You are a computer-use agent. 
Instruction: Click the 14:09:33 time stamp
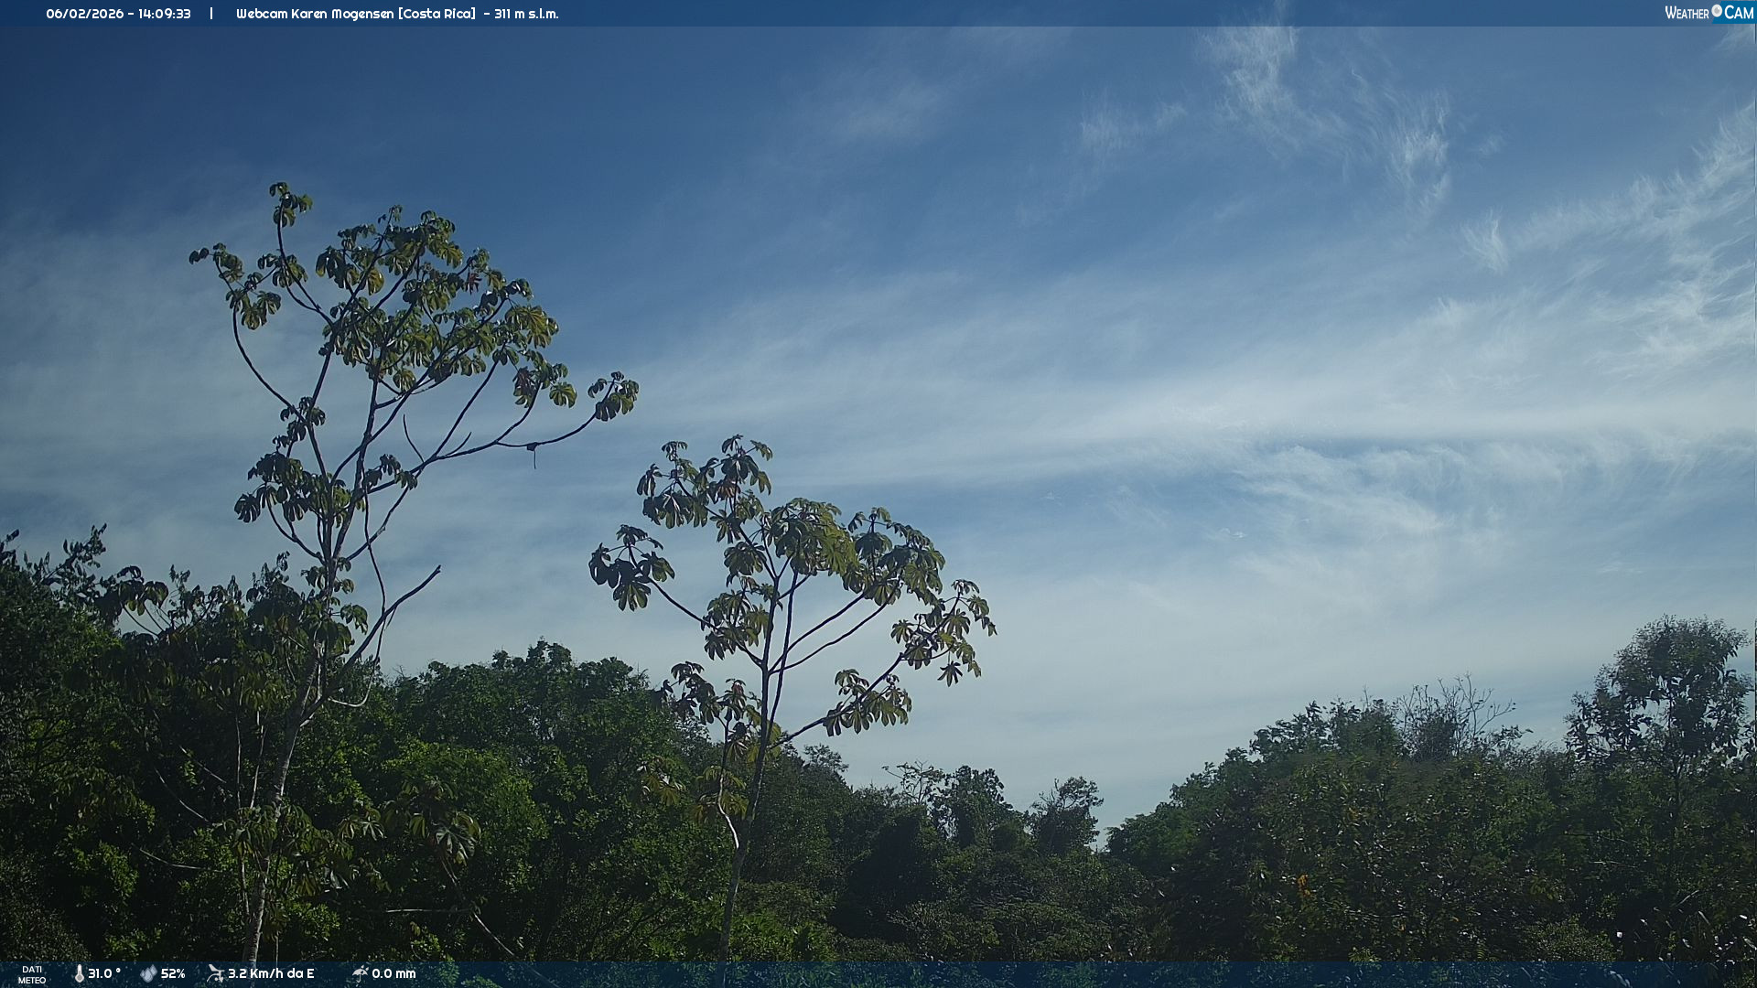coord(165,14)
